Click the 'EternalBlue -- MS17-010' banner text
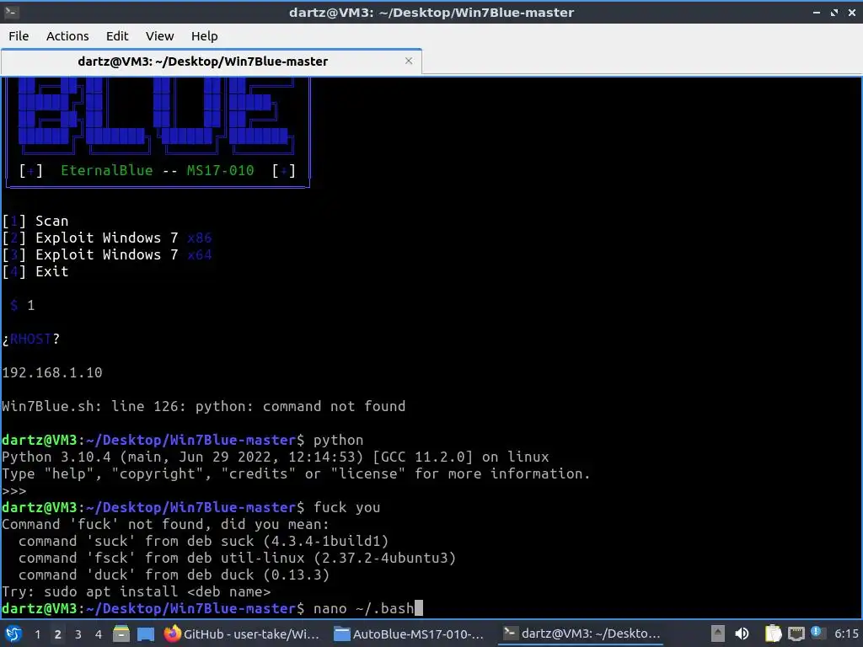Image resolution: width=863 pixels, height=647 pixels. [158, 170]
